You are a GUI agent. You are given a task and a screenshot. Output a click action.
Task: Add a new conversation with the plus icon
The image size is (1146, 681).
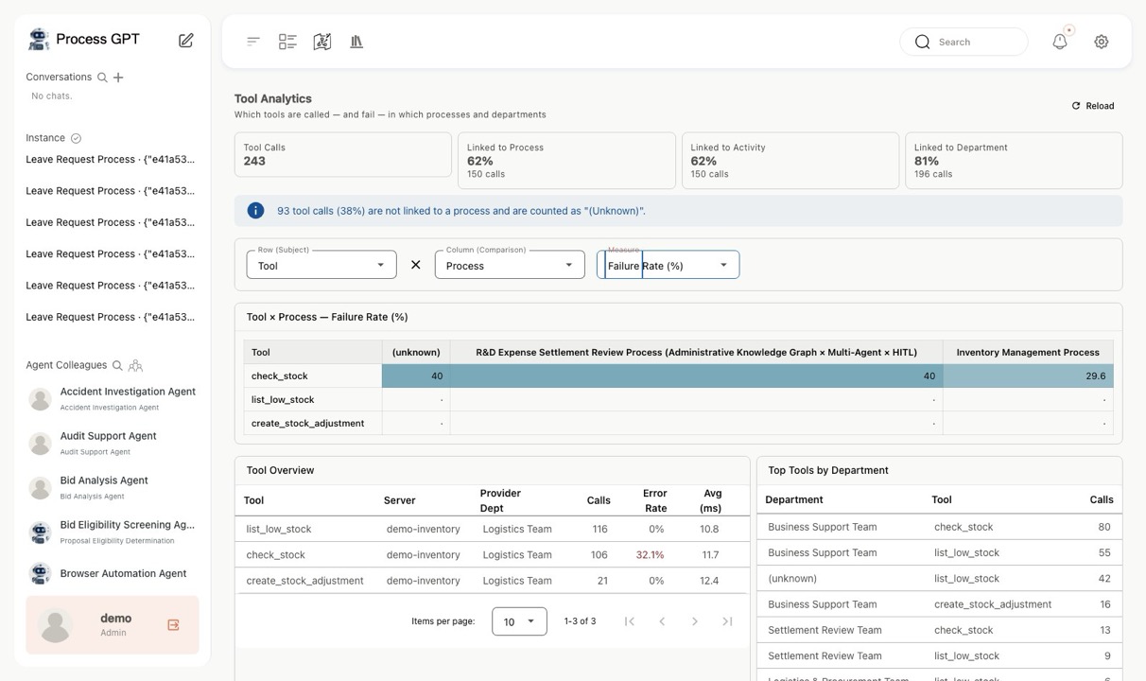coord(118,78)
